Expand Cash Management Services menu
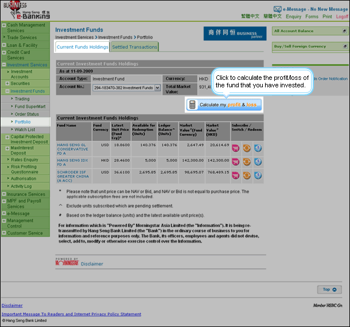This screenshot has width=350, height=327. (4, 25)
